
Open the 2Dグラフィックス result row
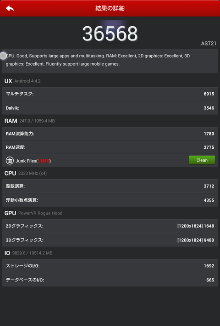(x=110, y=226)
